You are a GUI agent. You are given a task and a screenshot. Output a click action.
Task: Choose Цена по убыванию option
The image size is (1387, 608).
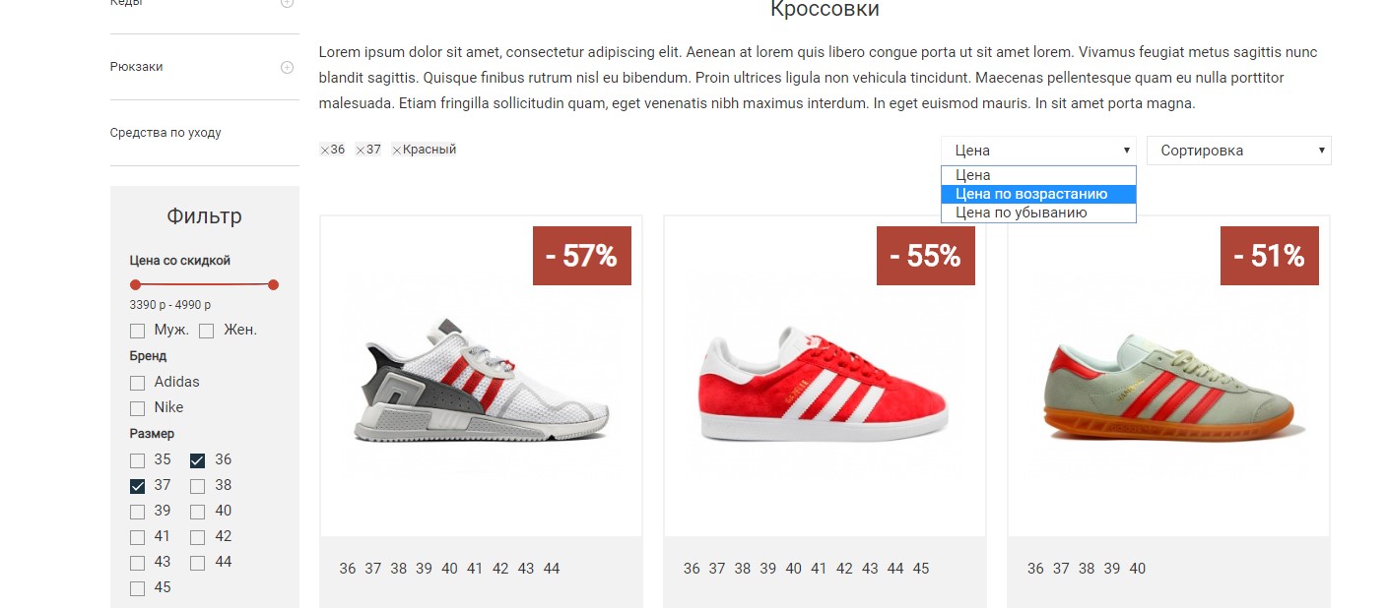1038,213
